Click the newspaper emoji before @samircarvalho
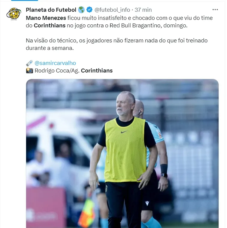Viewport: 227px width, 228px height. (x=29, y=63)
